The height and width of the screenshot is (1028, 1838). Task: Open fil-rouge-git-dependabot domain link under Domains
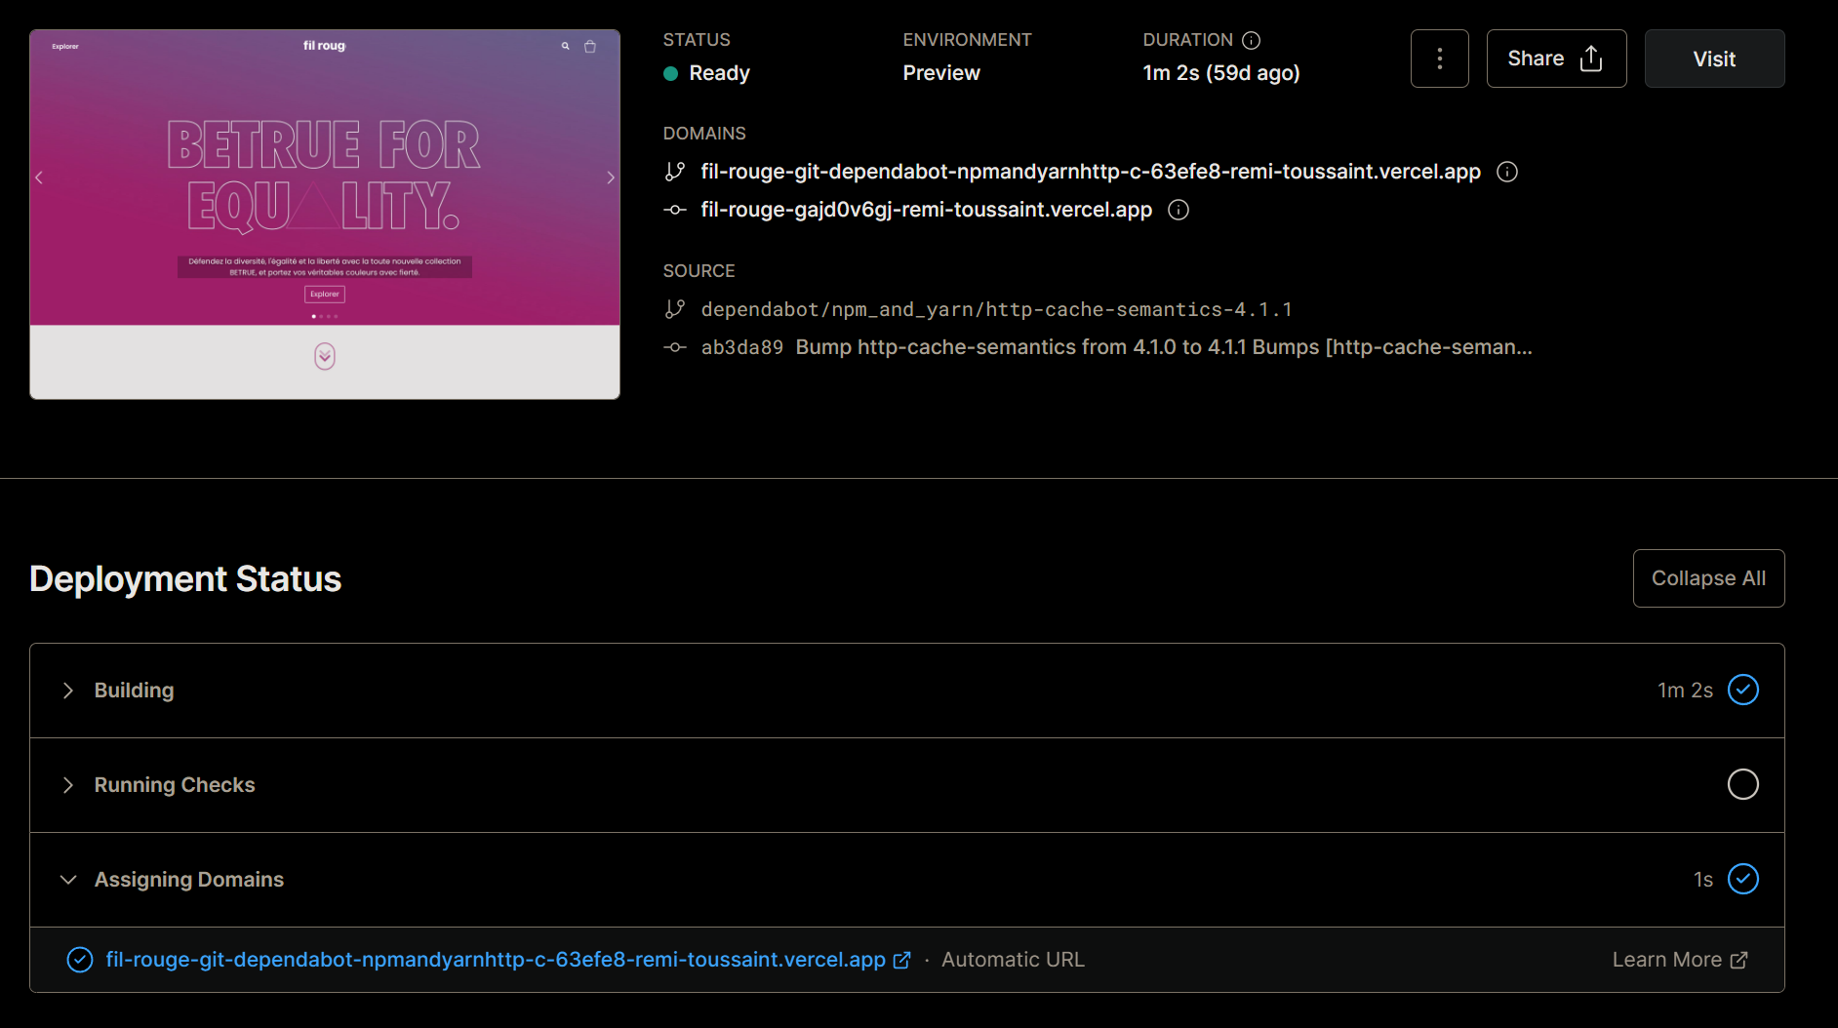coord(1091,172)
